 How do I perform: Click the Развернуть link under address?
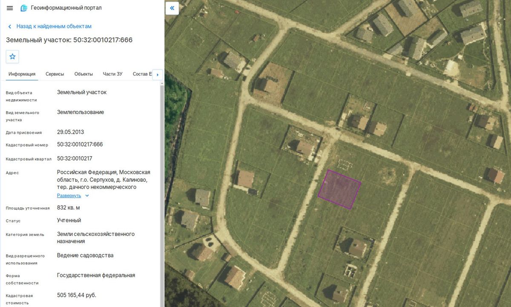pyautogui.click(x=69, y=195)
